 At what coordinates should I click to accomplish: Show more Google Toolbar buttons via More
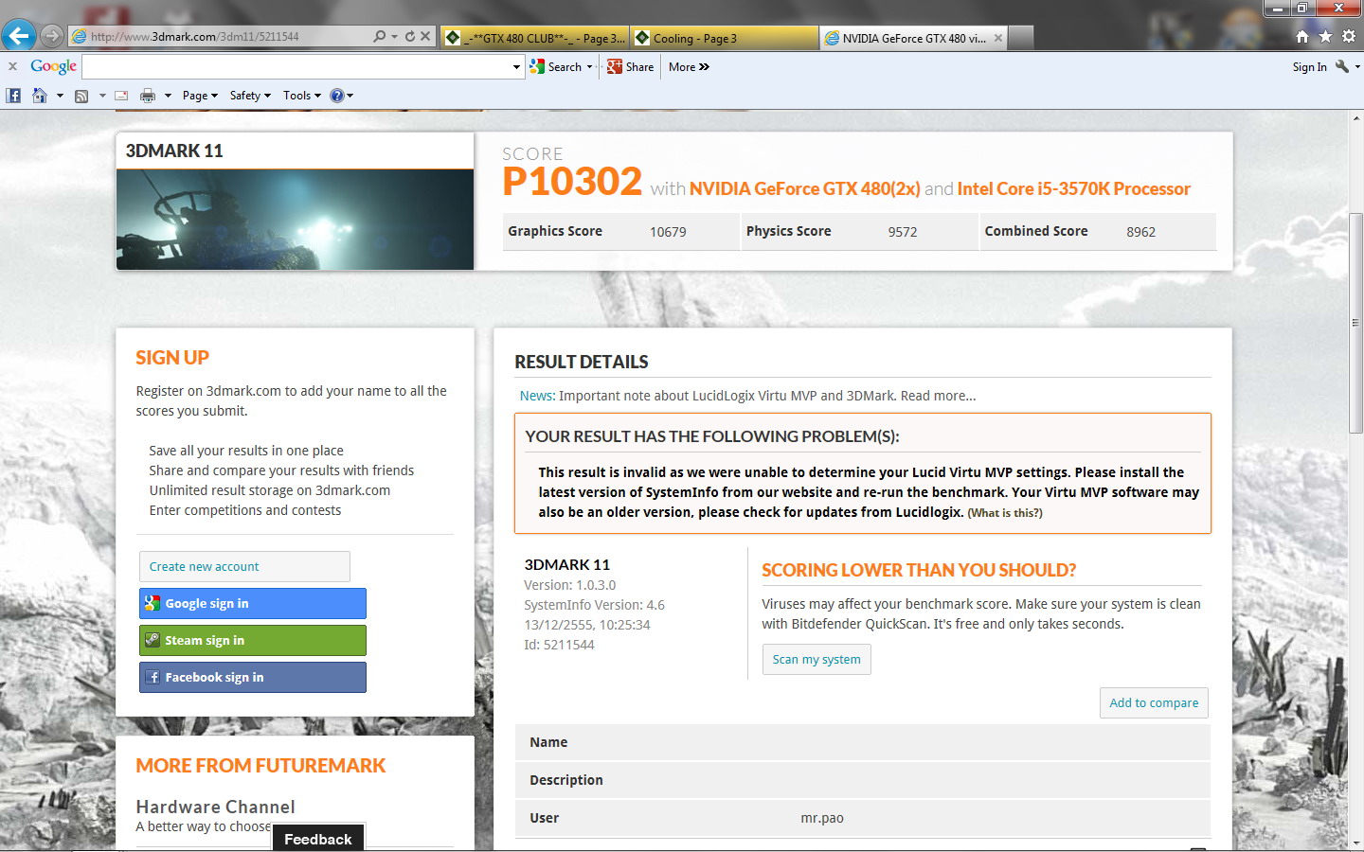689,67
